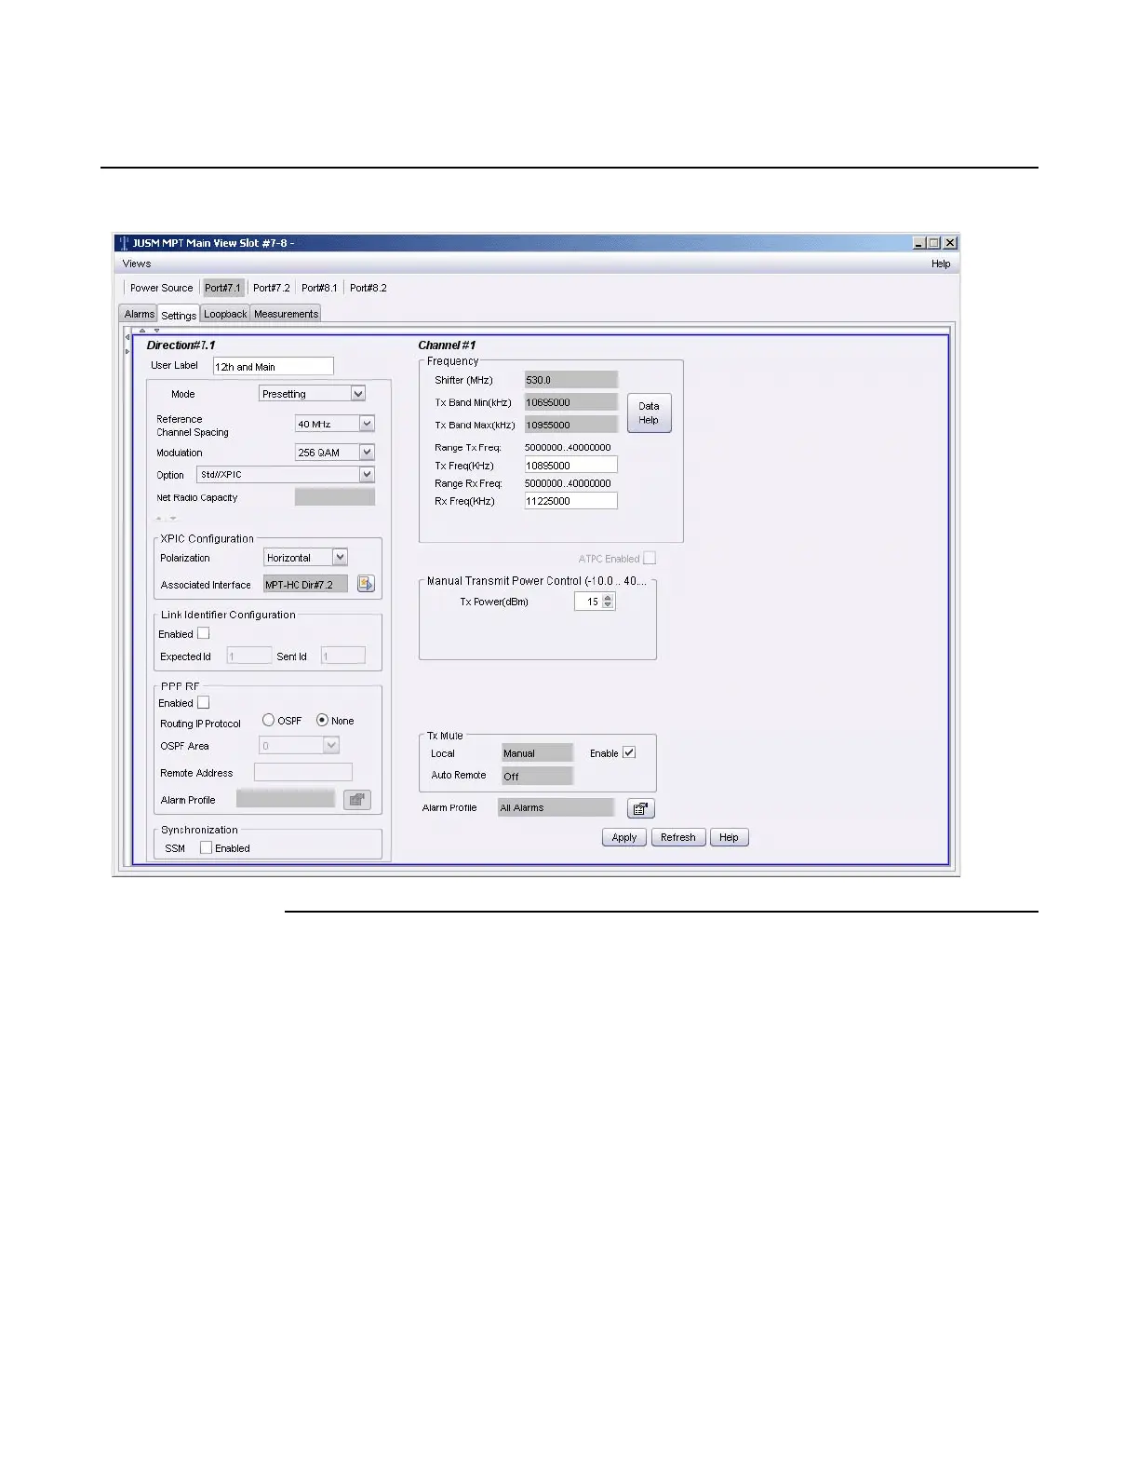Click the Data Help button
Image resolution: width=1139 pixels, height=1475 pixels.
point(649,413)
